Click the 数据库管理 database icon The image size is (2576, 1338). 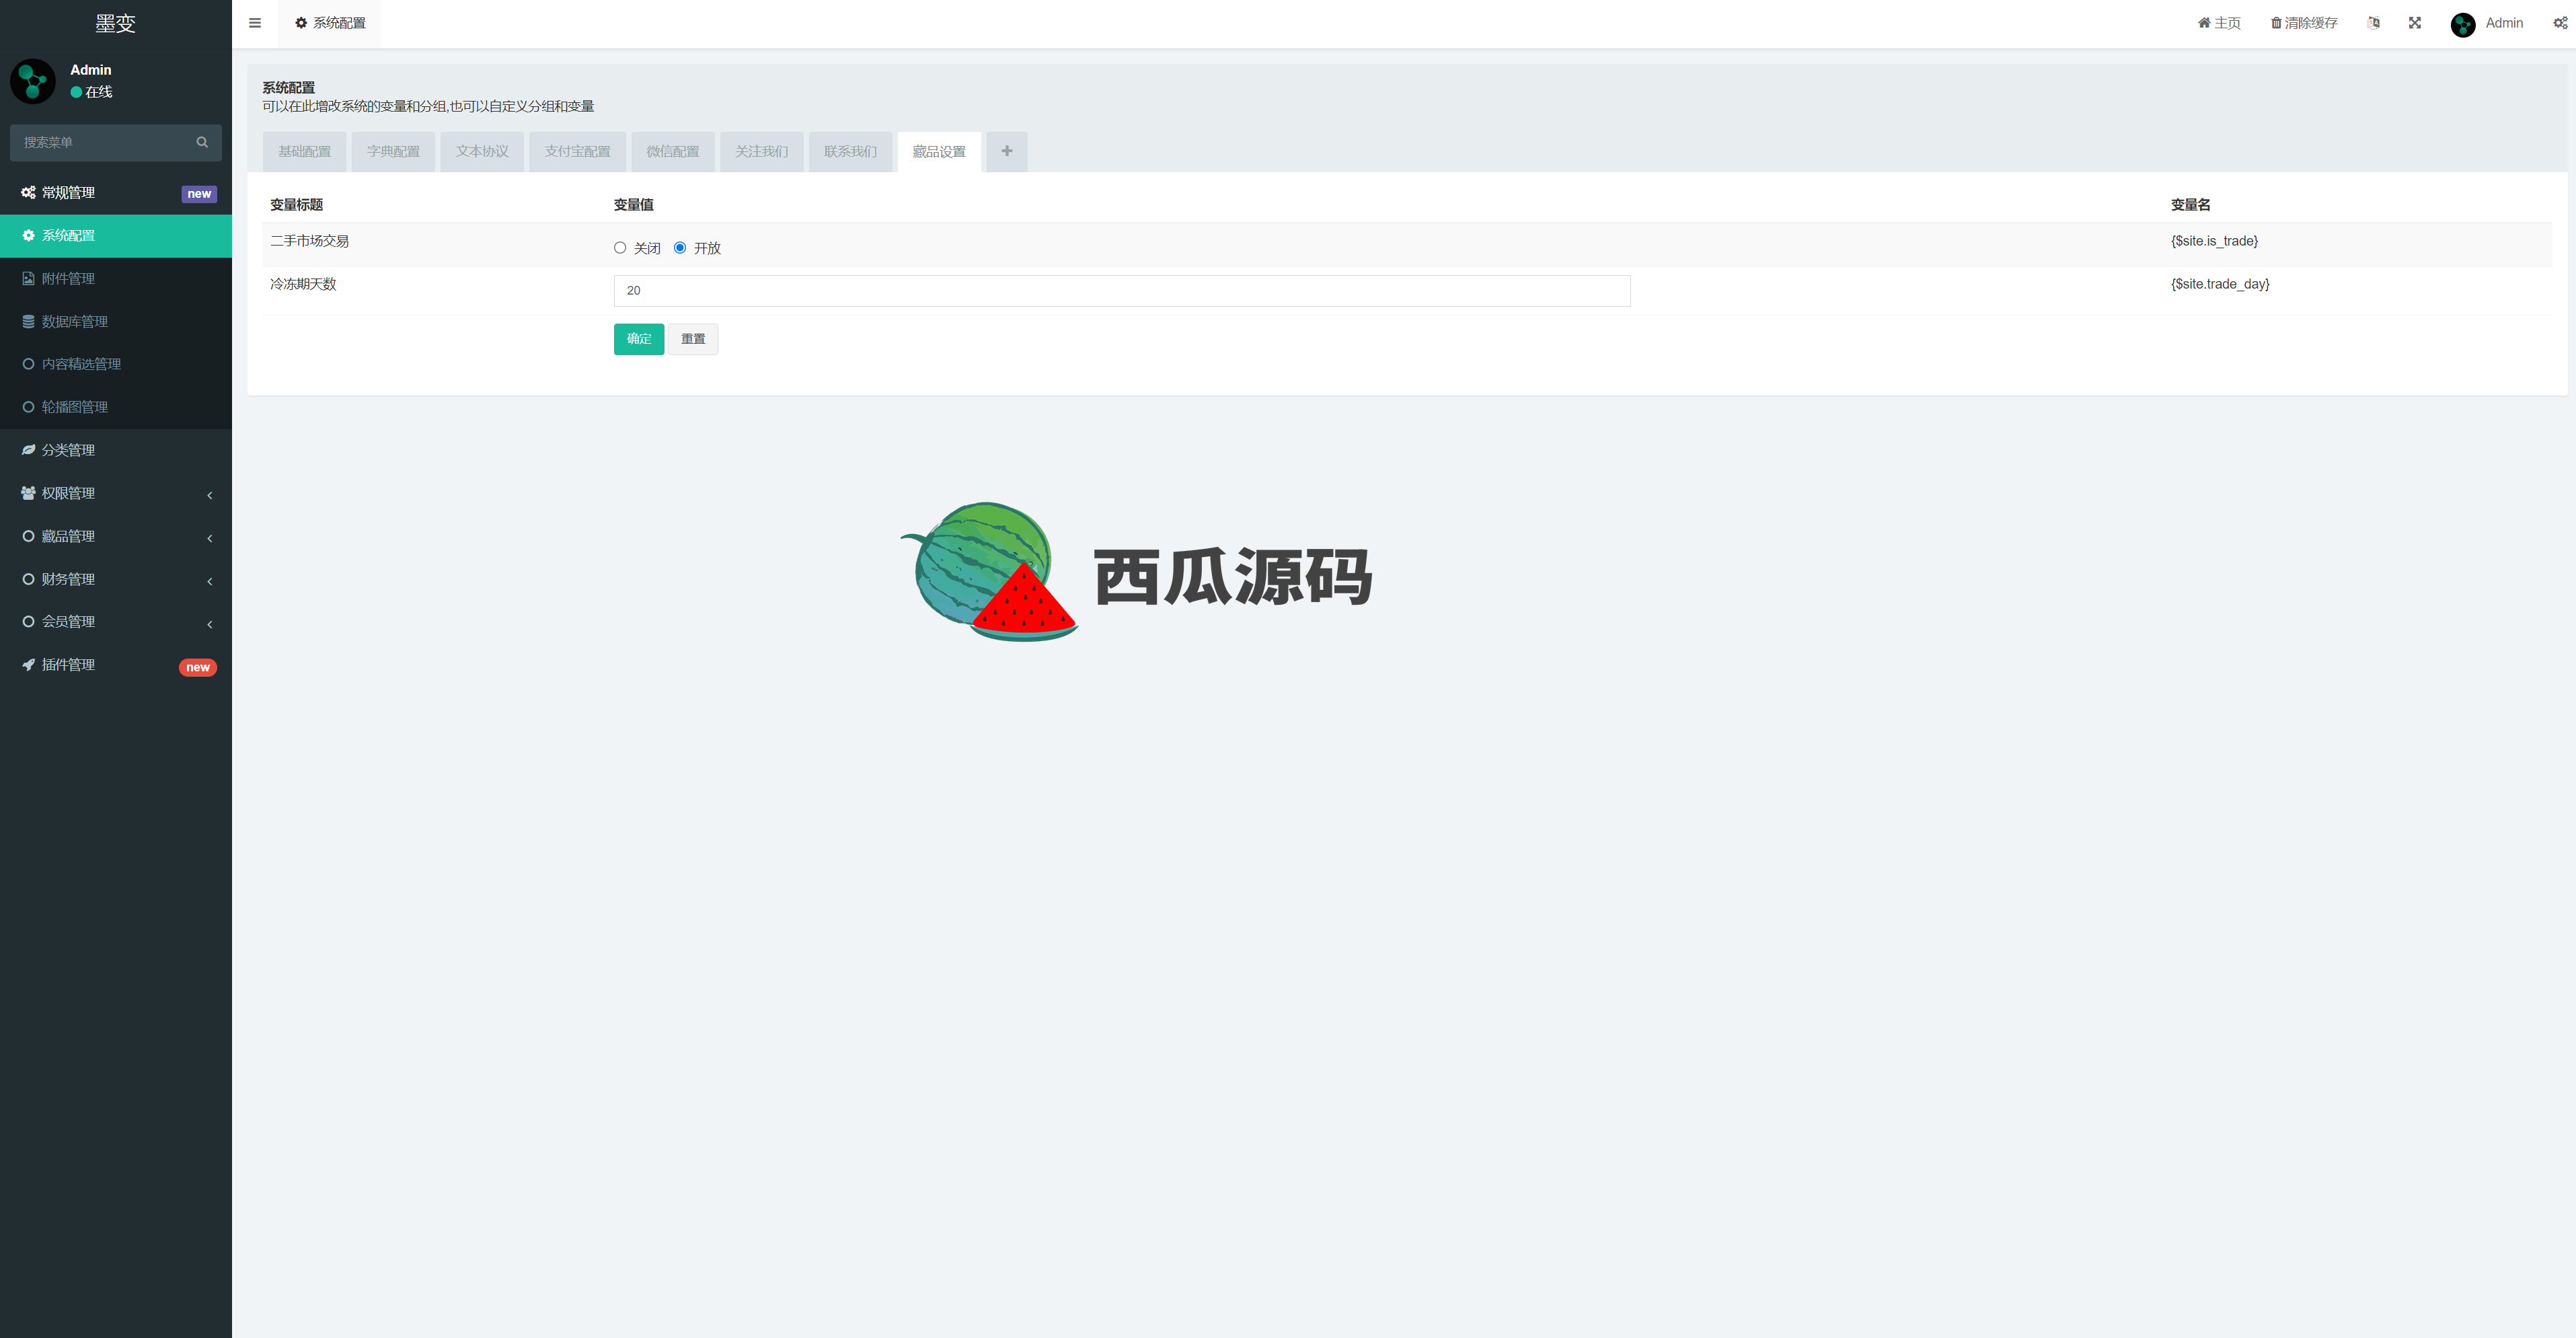pyautogui.click(x=28, y=322)
